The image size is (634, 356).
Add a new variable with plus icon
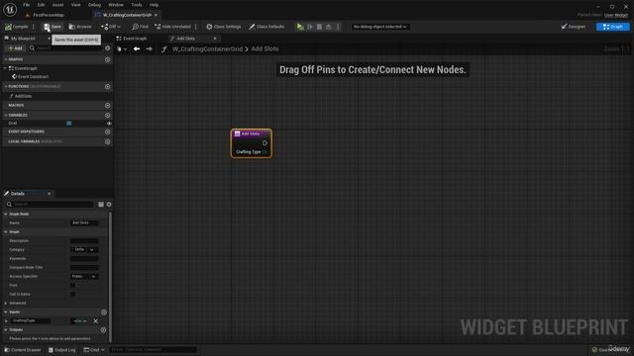(108, 115)
